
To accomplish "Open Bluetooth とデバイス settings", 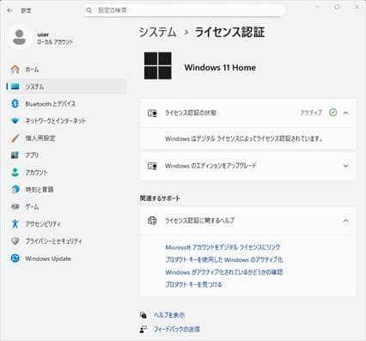I will [66, 103].
